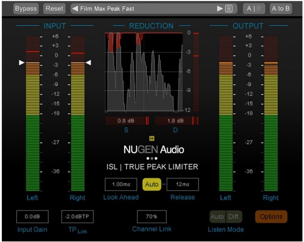The image size is (304, 242).
Task: Enable Auto listen mode
Action: (217, 216)
